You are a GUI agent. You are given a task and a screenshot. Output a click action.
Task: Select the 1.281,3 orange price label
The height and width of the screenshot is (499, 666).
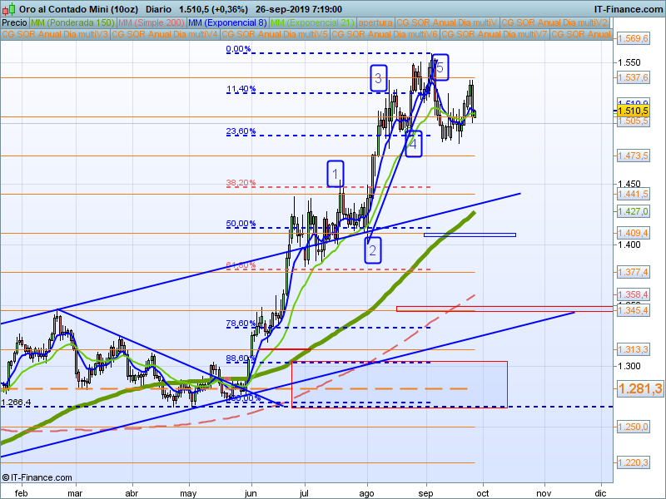click(639, 388)
